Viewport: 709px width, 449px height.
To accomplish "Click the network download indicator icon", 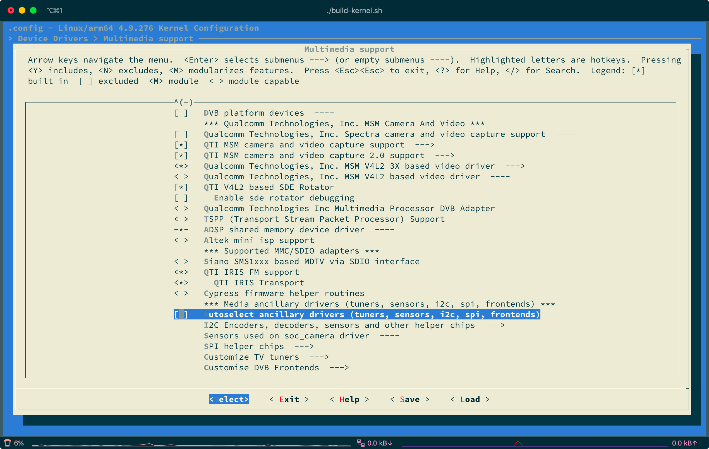I will point(360,443).
